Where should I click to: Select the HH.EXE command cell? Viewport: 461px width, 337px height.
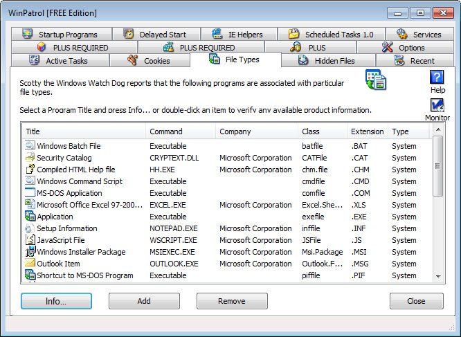coord(162,170)
